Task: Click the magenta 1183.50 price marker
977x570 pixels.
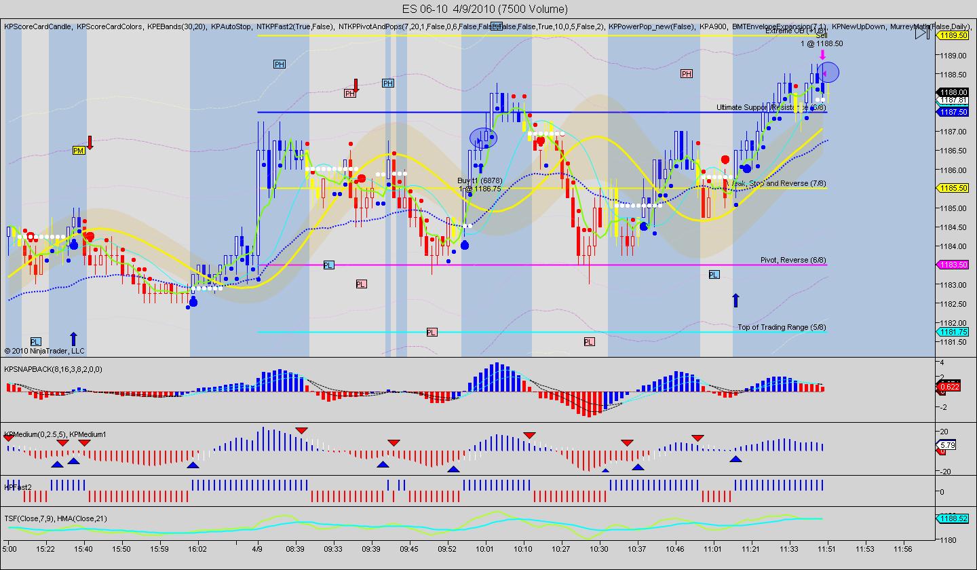Action: 953,265
